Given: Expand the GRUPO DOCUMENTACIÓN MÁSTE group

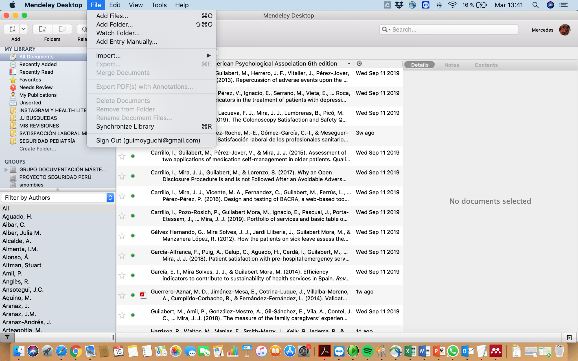Looking at the screenshot, I should pos(6,170).
